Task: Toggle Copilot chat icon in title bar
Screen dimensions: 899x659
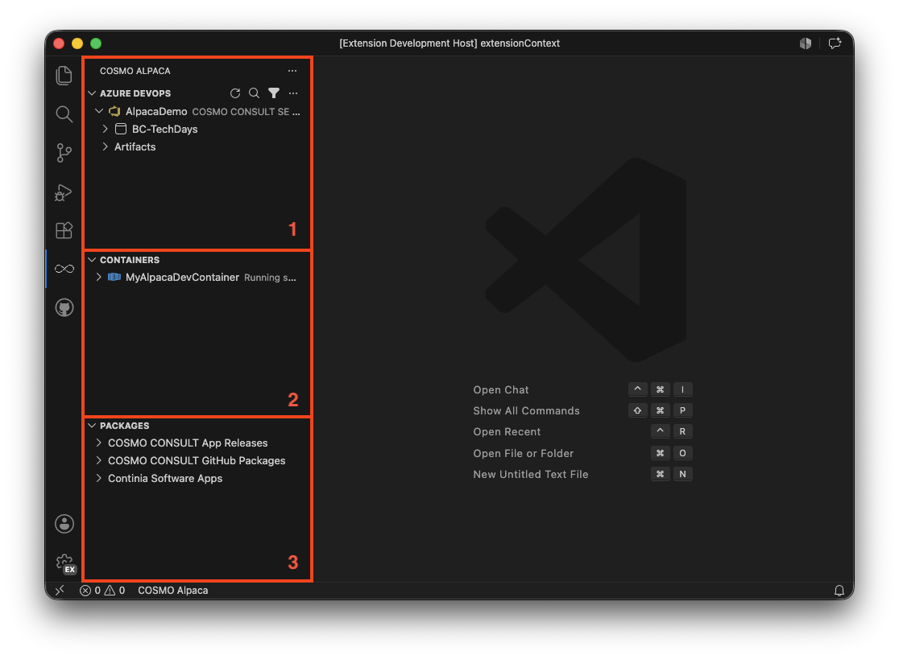Action: tap(835, 43)
